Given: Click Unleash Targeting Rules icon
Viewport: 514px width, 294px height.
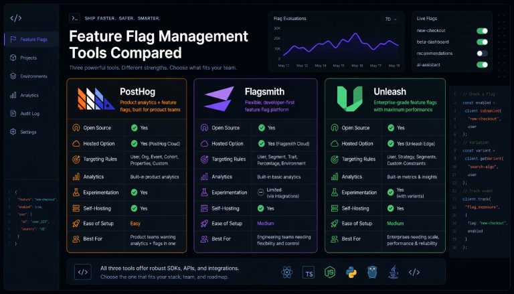Looking at the screenshot, I should tap(335, 159).
